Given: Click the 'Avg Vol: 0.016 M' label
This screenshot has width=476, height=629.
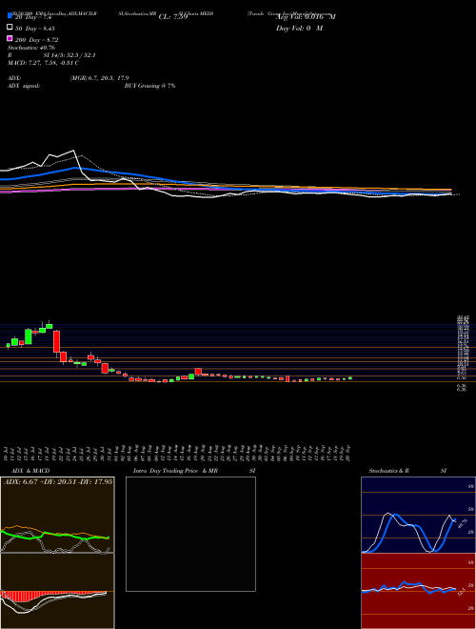Looking at the screenshot, I should click(306, 17).
